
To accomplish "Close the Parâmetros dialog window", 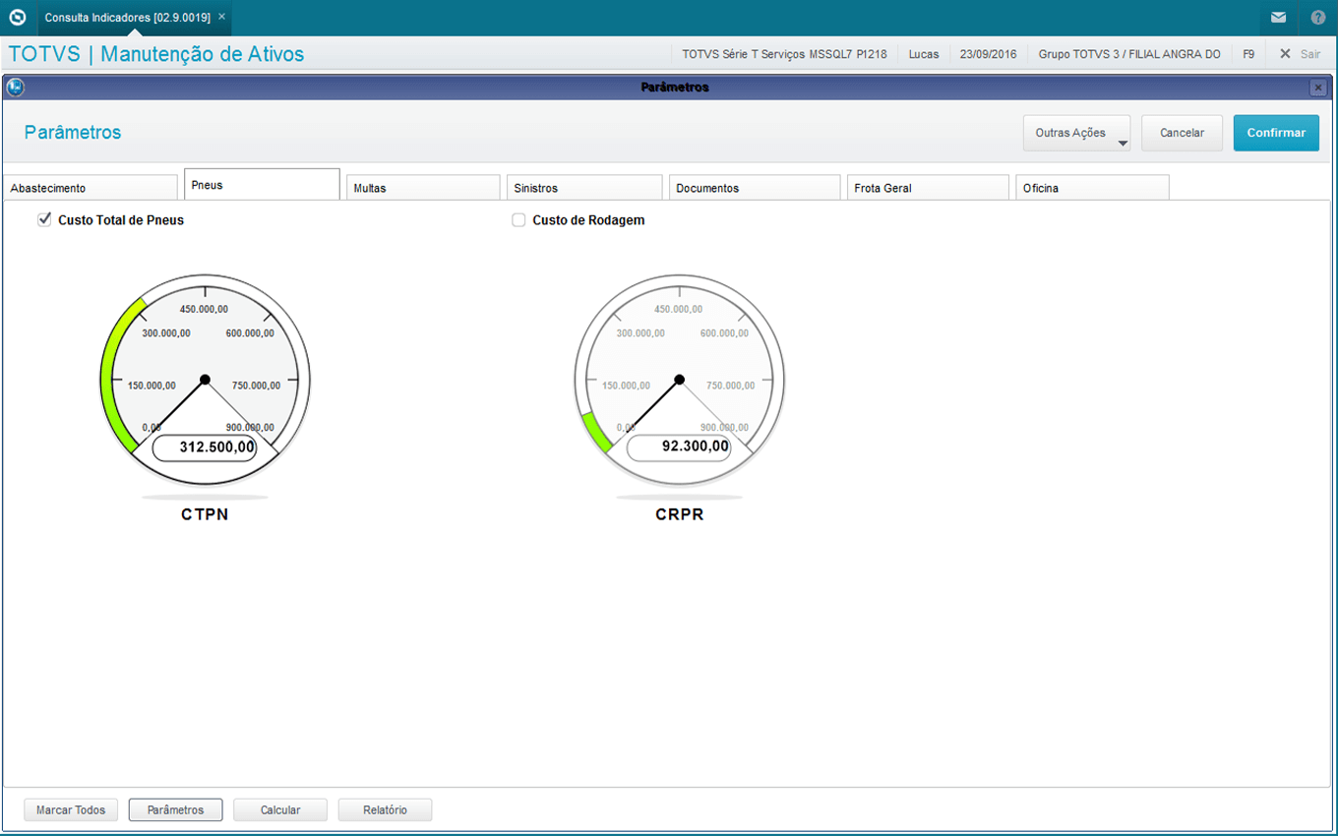I will pos(1317,88).
